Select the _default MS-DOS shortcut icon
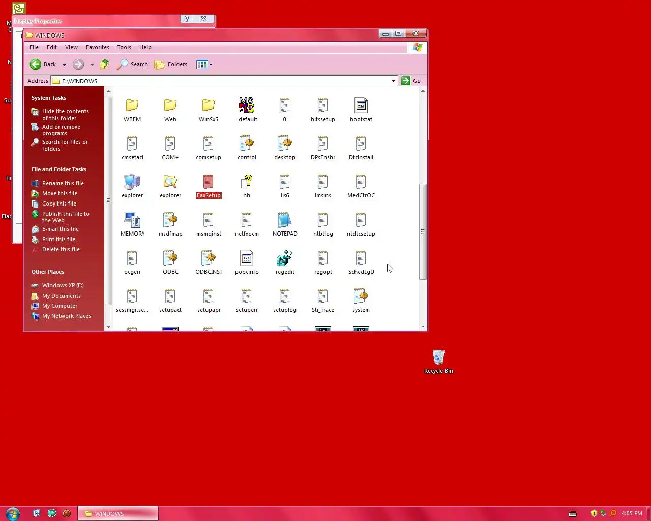 pos(247,105)
